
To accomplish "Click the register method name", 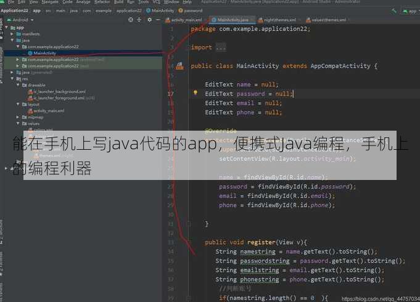I will (x=261, y=243).
